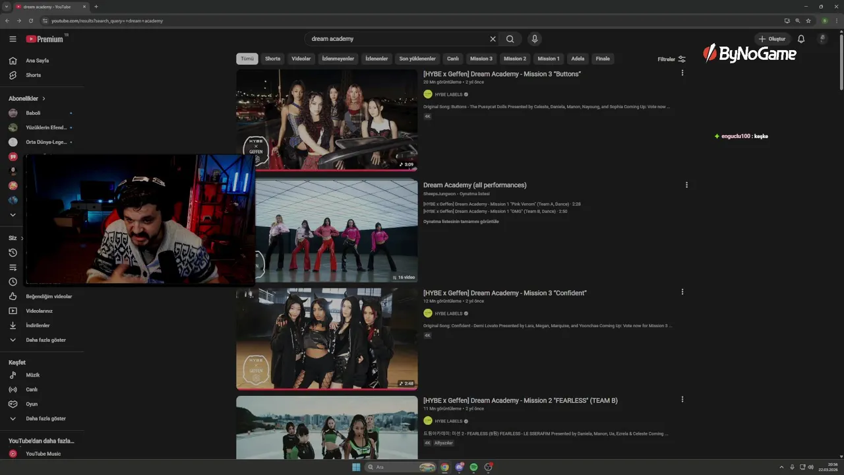844x475 pixels.
Task: Click the Oluştur create button
Action: 771,39
